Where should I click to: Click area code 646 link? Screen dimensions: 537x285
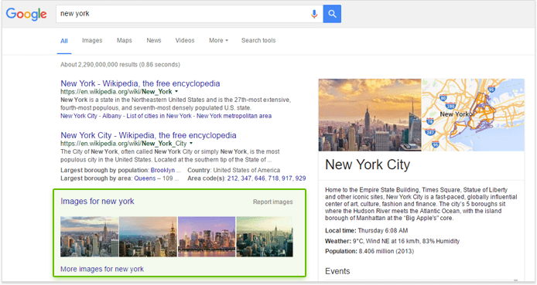(259, 178)
